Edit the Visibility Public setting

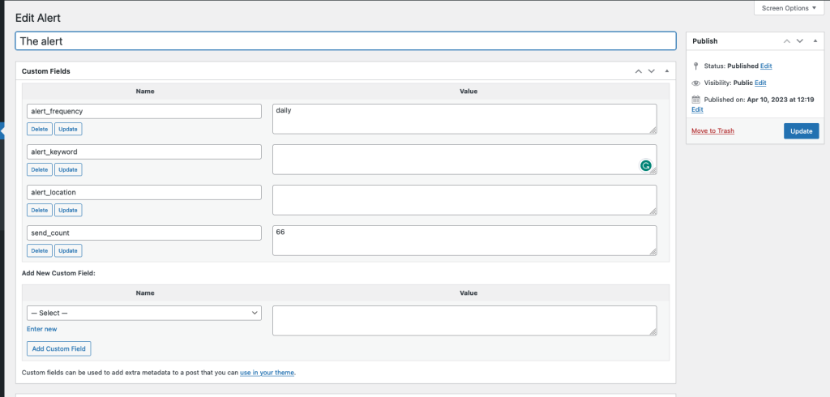coord(760,83)
